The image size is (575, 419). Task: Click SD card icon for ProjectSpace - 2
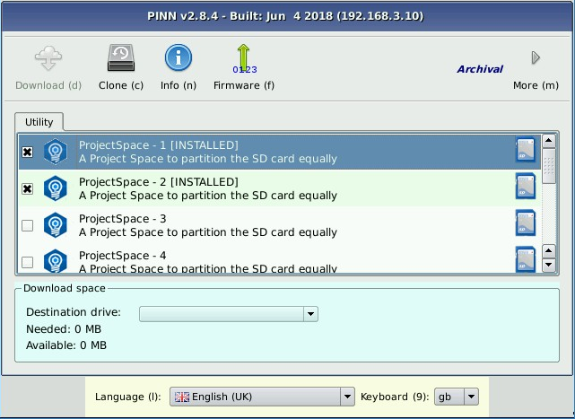(526, 186)
